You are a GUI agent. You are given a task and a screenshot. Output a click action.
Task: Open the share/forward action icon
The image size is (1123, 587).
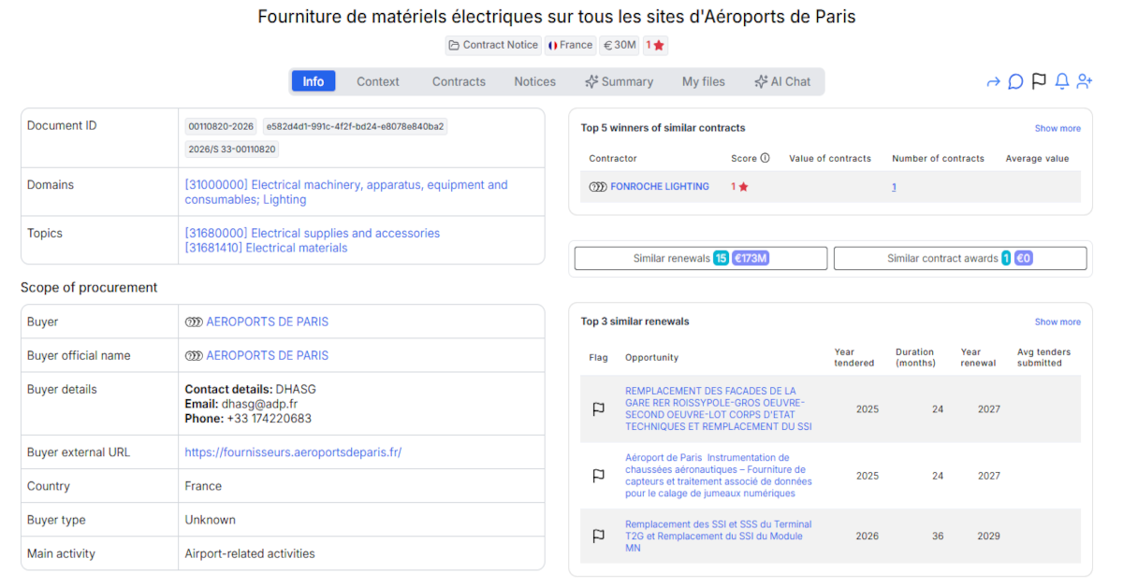tap(993, 81)
